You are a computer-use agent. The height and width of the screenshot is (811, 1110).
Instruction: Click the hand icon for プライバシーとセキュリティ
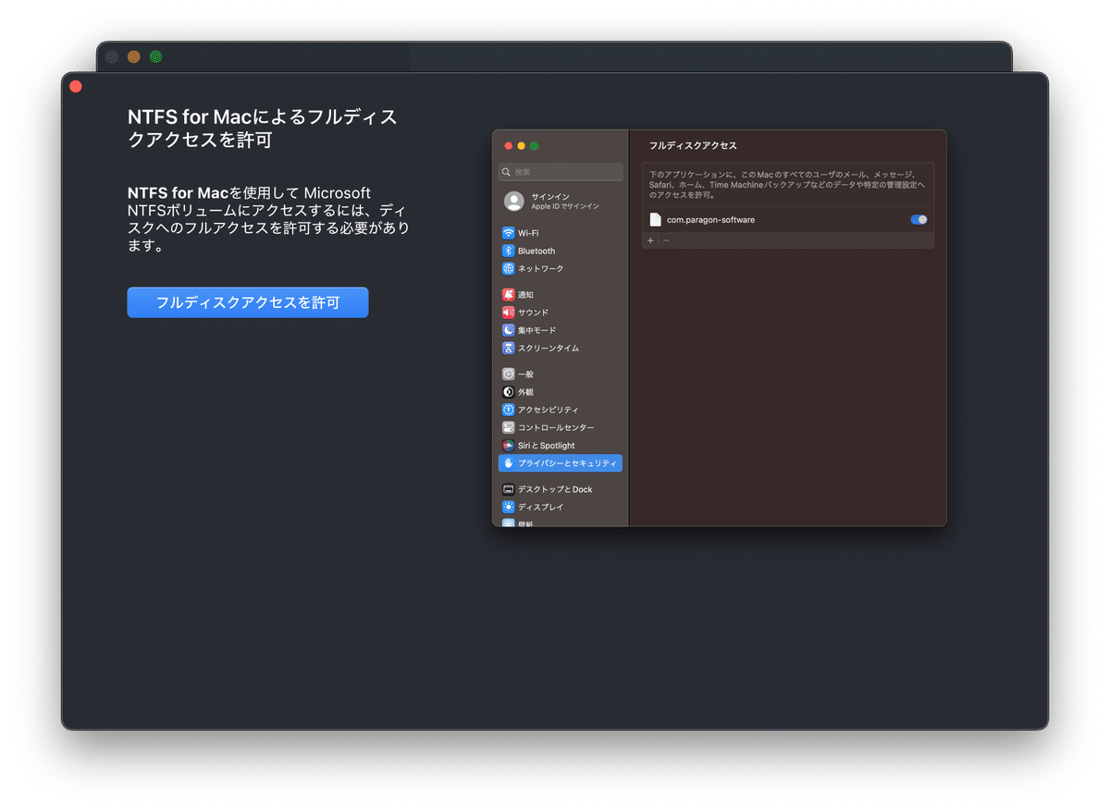pyautogui.click(x=508, y=463)
